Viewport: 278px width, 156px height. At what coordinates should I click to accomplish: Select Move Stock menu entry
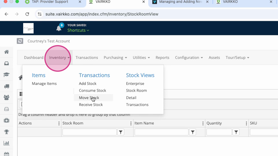coord(89,98)
